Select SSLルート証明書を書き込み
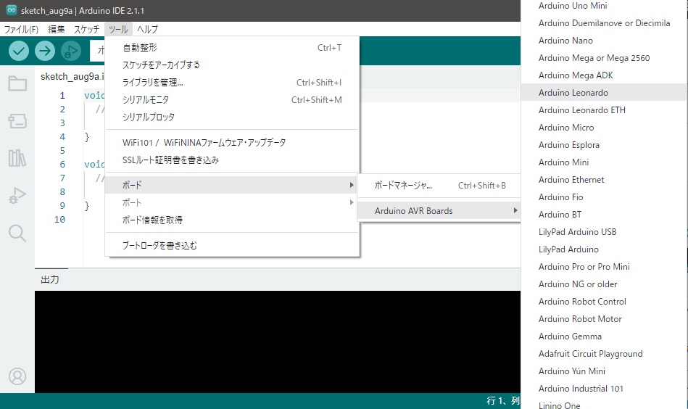The height and width of the screenshot is (409, 688). point(232,160)
